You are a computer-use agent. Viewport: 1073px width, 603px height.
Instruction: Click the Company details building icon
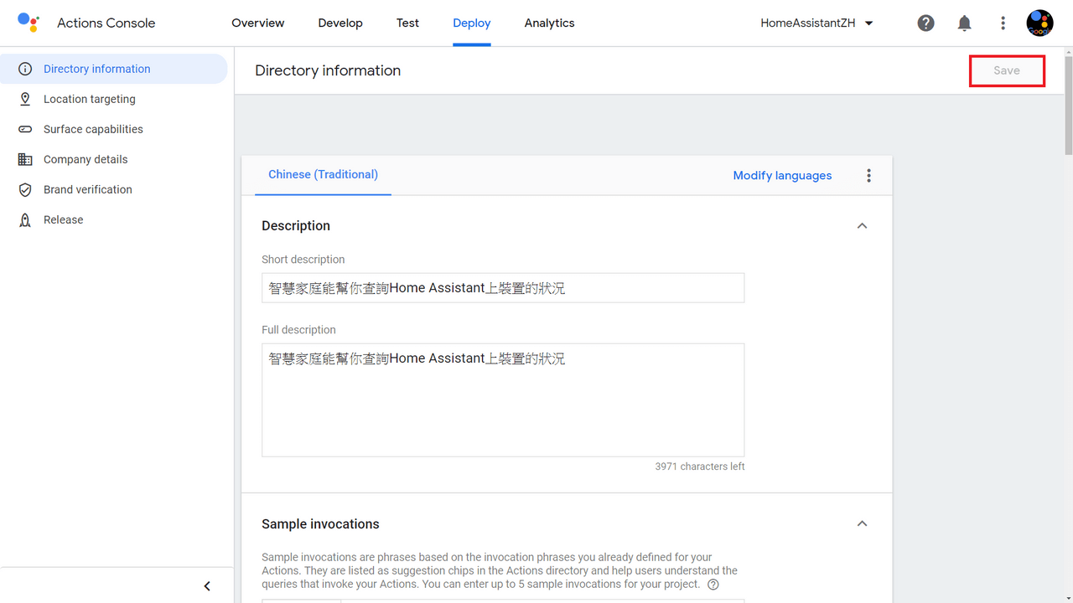pos(25,159)
